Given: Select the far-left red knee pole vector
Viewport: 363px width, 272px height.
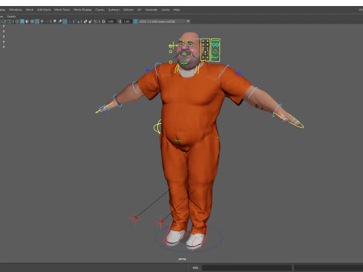Looking at the screenshot, I should tap(135, 218).
